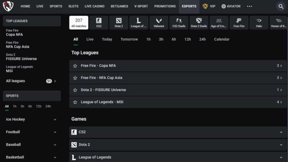Open the PROMOTIONS menu item
The image size is (288, 162).
coord(165,6)
